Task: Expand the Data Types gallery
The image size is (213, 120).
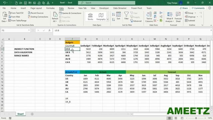Action: (108, 20)
